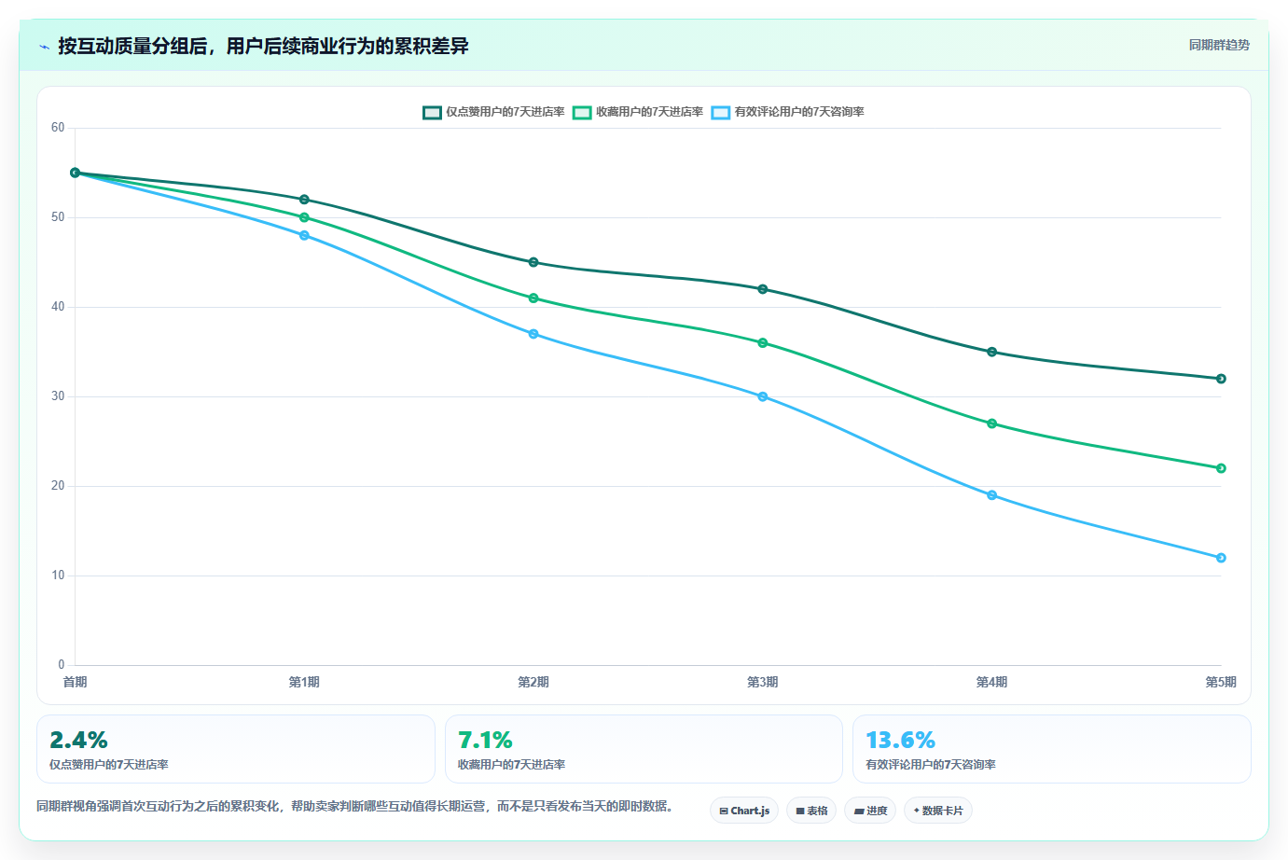Image resolution: width=1288 pixels, height=860 pixels.
Task: Click the dark green 第5期 data point
Action: pos(1221,379)
